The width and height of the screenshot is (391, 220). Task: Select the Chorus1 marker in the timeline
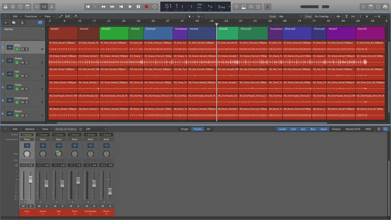coord(158,33)
